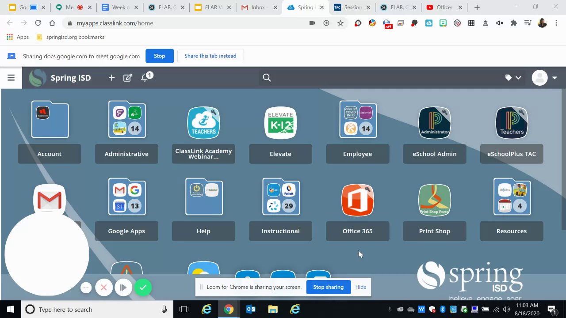Click the Stop sharing button
Viewport: 566px width, 318px height.
pos(329,287)
